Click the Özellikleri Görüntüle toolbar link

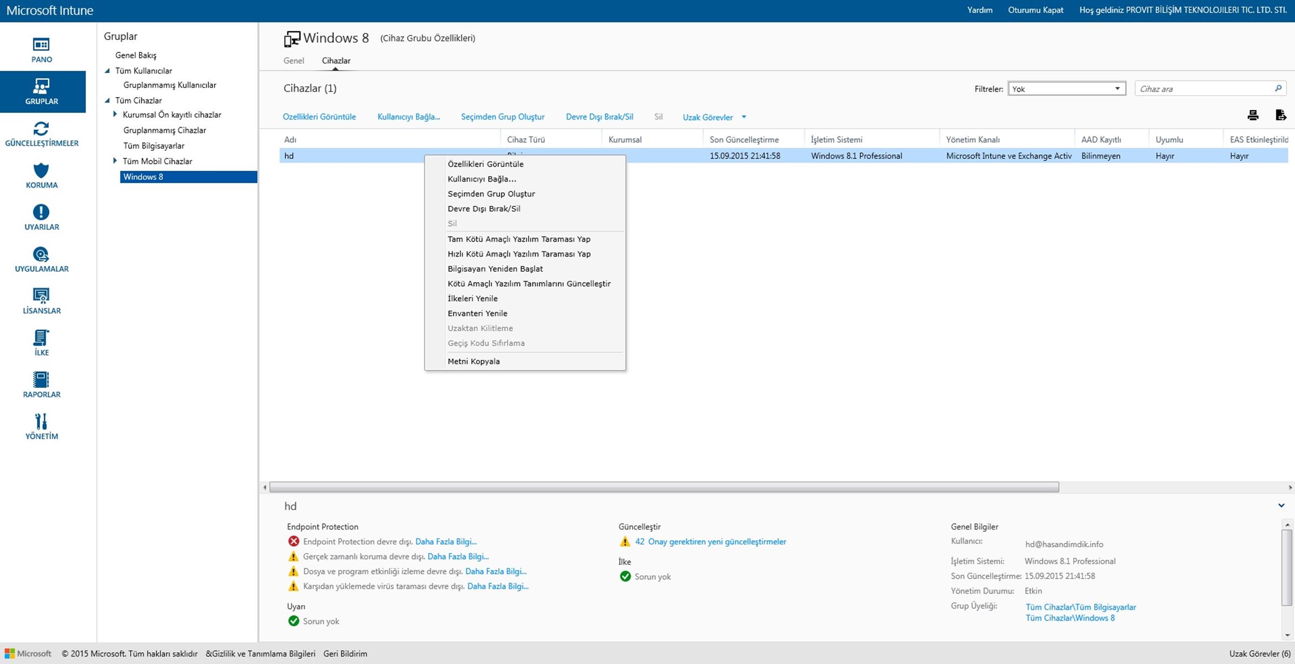pos(319,117)
